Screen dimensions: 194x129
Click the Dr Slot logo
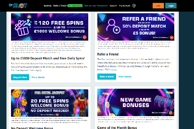(18, 6)
